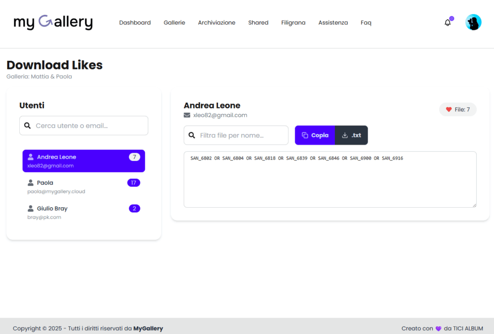This screenshot has height=334, width=494.
Task: Click the notification bell icon
Action: click(447, 23)
